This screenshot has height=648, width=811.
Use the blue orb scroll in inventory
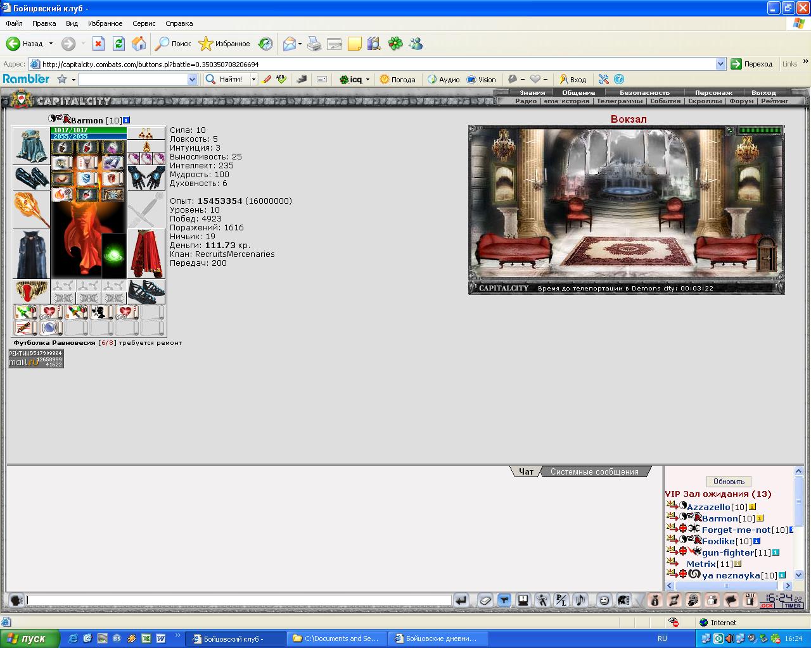[51, 328]
